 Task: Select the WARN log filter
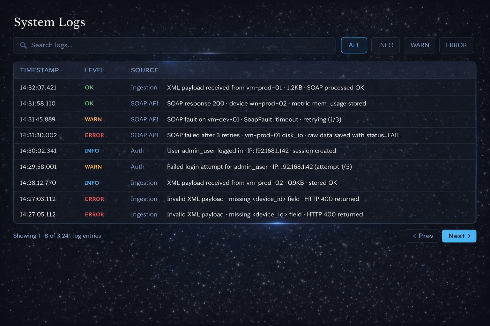(x=419, y=45)
